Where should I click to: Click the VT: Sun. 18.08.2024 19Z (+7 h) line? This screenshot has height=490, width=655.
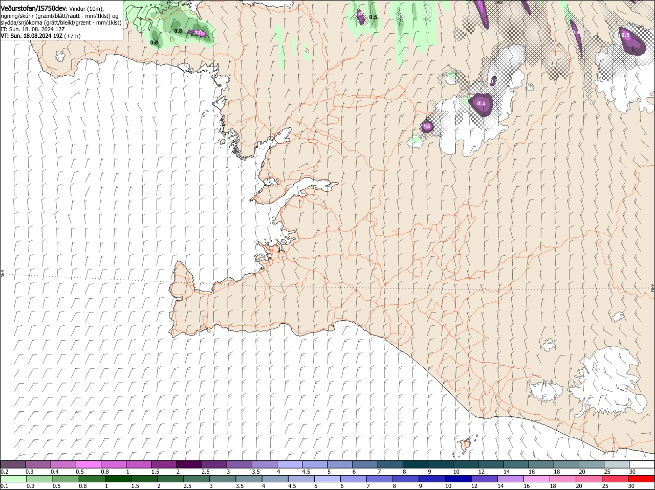coord(40,36)
